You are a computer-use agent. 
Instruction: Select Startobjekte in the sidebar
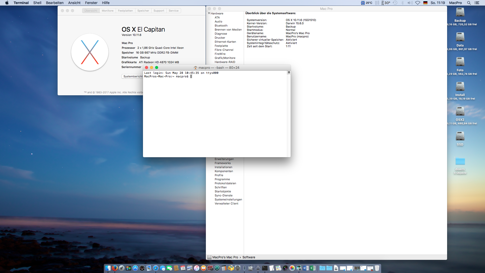[223, 191]
